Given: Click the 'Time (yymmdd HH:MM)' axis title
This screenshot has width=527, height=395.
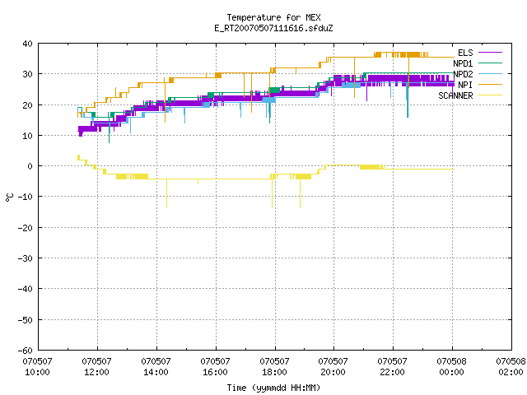Looking at the screenshot, I should (273, 388).
